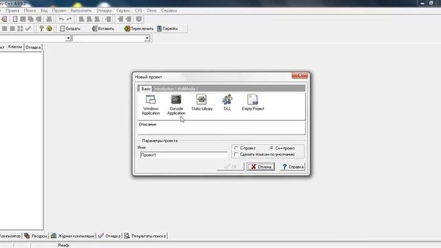Click the Redo arrow in the toolbar
Image resolution: width=441 pixels, height=248 pixels.
[69, 19]
